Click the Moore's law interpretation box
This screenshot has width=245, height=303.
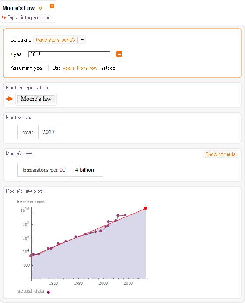coord(36,99)
